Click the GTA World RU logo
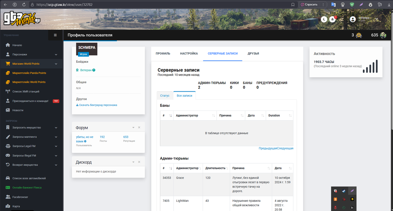 coord(22,19)
